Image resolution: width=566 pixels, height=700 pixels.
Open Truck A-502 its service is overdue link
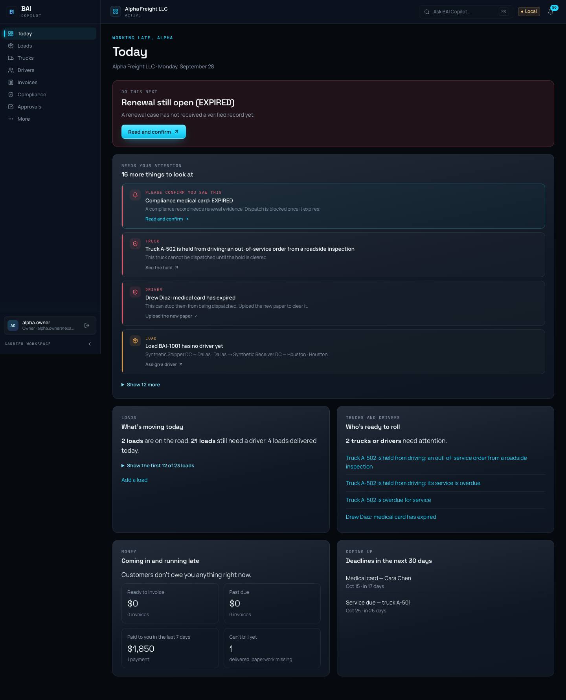(x=413, y=483)
